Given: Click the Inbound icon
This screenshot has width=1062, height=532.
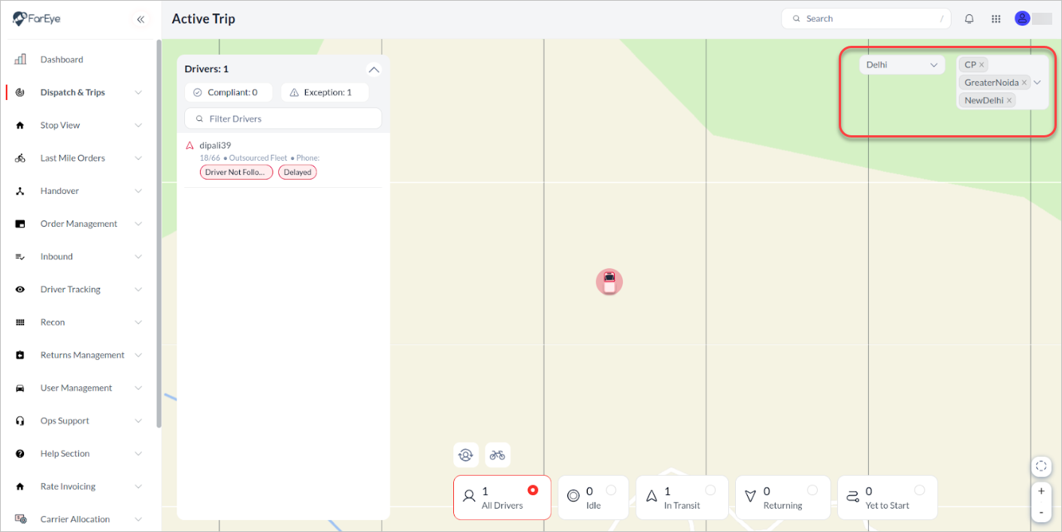Looking at the screenshot, I should coord(20,257).
